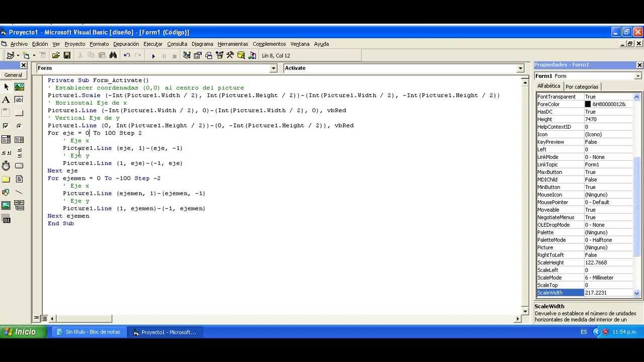Select the ScaleMode property row

(584, 278)
